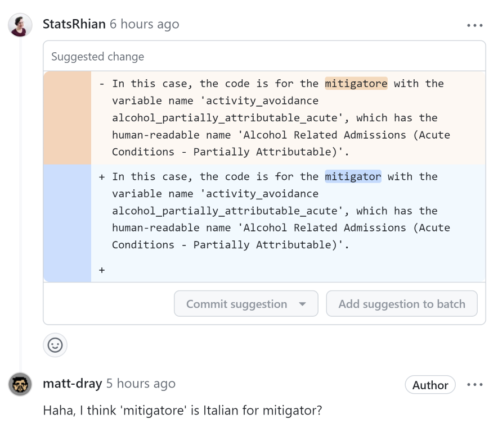Click the 'Suggested change' header label
The height and width of the screenshot is (437, 498).
97,56
